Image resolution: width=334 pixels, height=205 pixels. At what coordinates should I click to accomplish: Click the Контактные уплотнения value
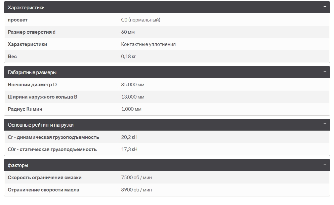(148, 44)
